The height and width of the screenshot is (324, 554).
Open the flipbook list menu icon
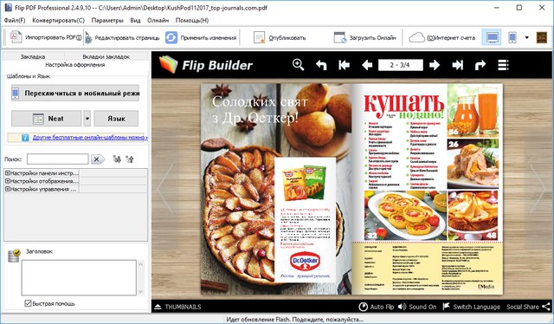tap(503, 65)
